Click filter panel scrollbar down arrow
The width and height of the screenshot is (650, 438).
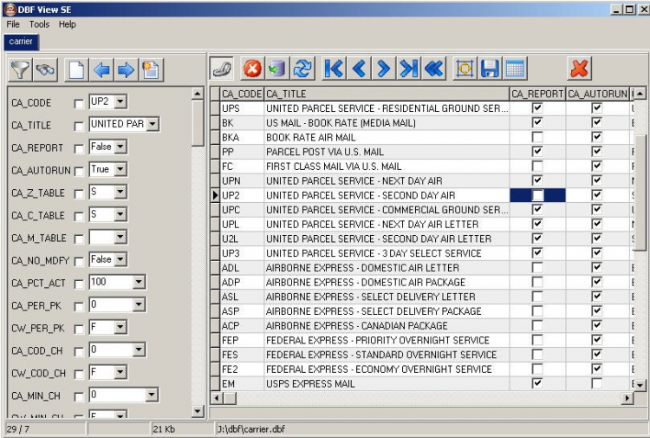pyautogui.click(x=198, y=411)
